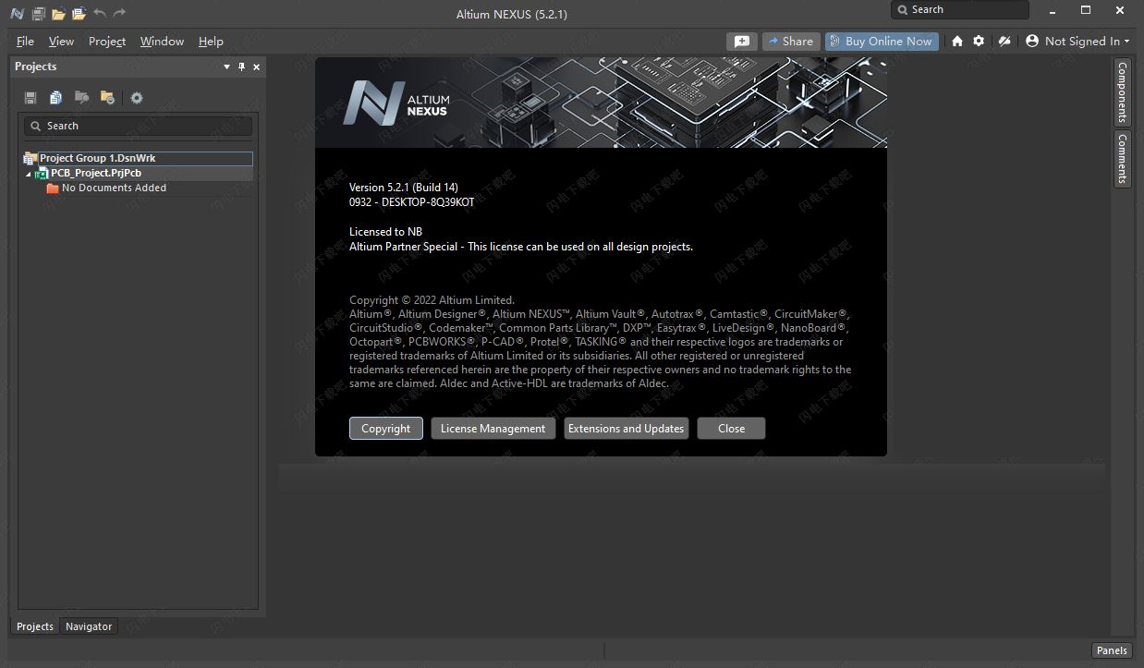Viewport: 1144px width, 668px height.
Task: Pin the Projects panel using pushpin icon
Action: (242, 67)
